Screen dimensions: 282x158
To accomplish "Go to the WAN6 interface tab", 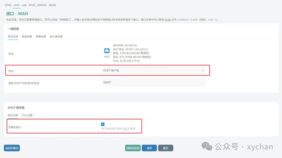I will [52, 5].
